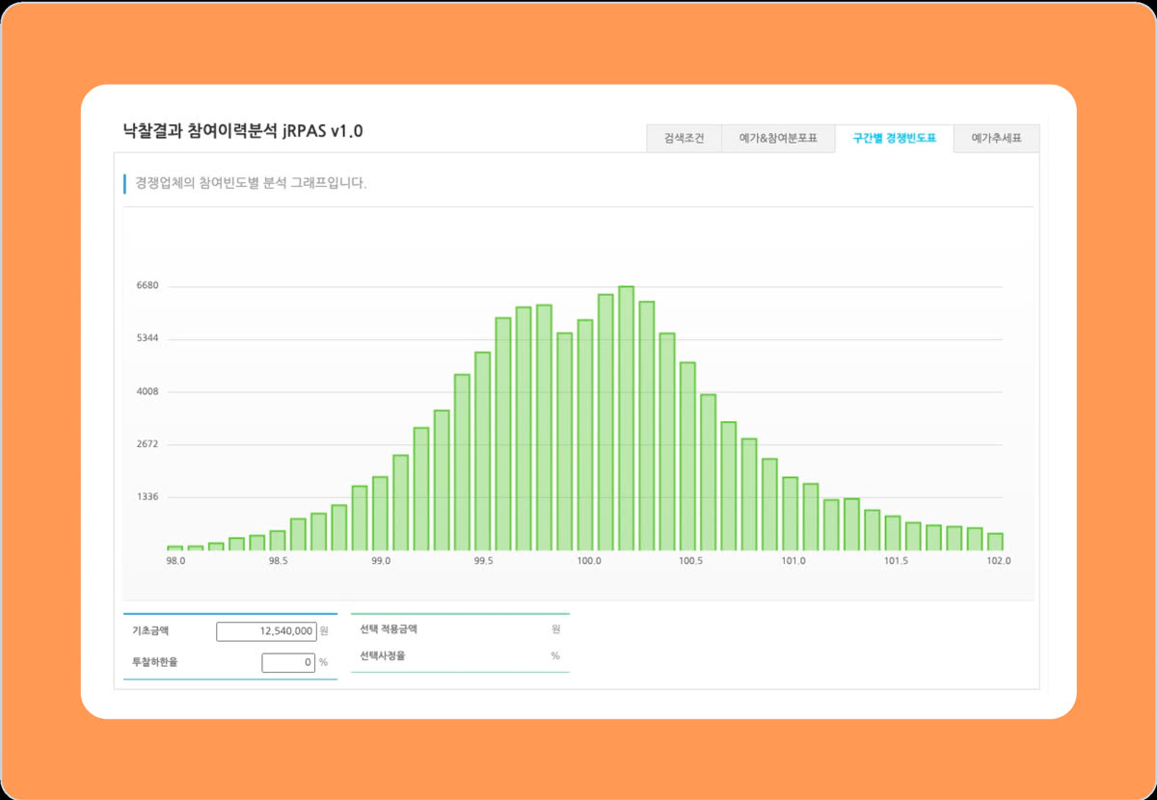Click the 선택사정율 label
The width and height of the screenshot is (1157, 800).
pos(383,656)
